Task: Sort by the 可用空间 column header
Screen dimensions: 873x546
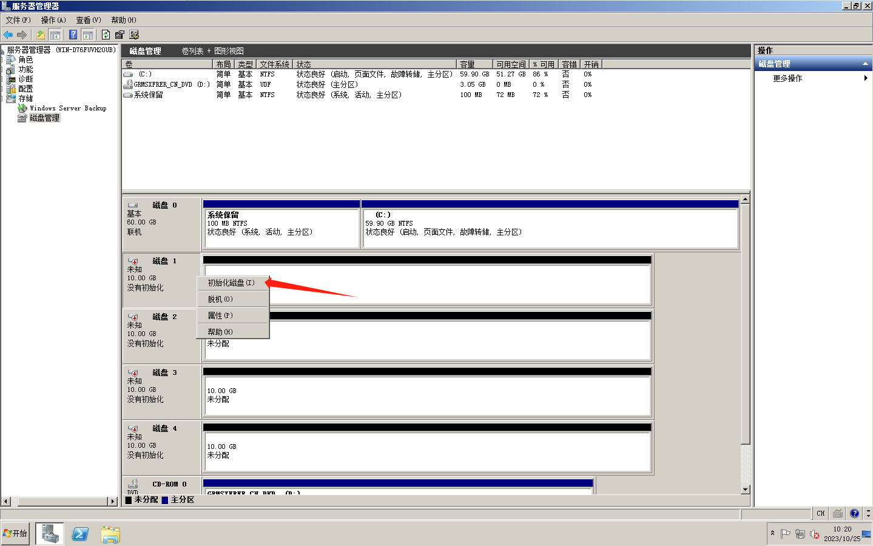Action: pyautogui.click(x=511, y=64)
